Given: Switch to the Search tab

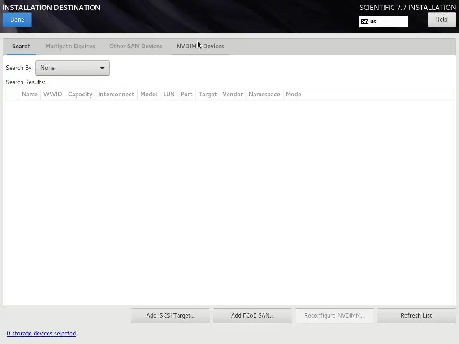Looking at the screenshot, I should click(22, 46).
